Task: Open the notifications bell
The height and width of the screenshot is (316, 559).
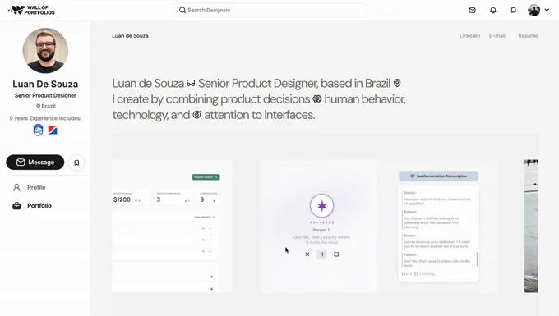Action: click(492, 11)
